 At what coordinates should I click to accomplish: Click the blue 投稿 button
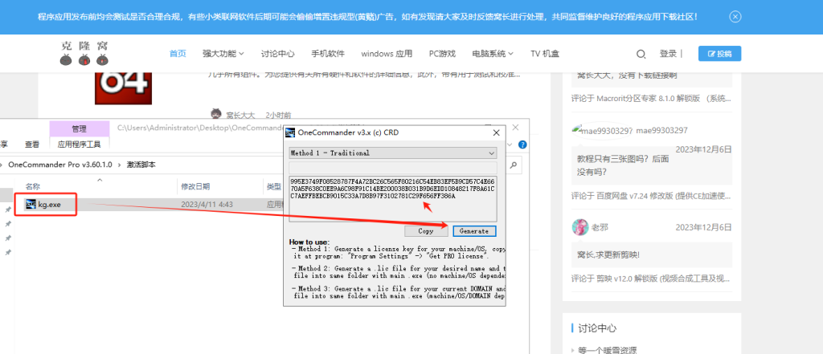(x=719, y=54)
